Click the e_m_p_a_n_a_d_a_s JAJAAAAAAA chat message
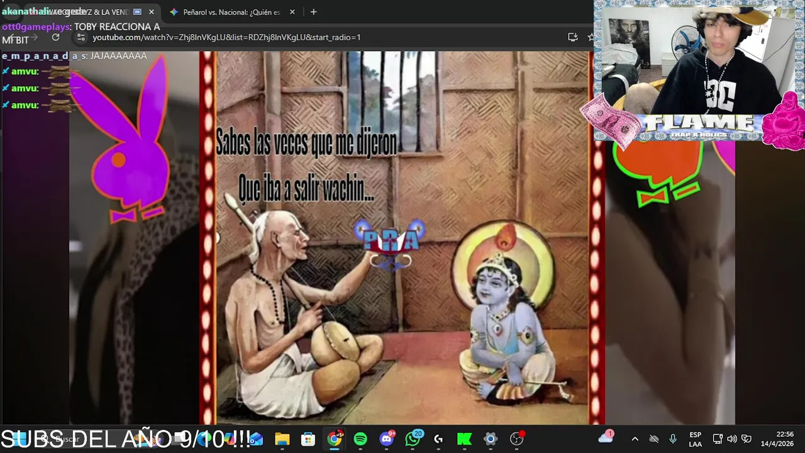This screenshot has height=453, width=805. [x=74, y=56]
